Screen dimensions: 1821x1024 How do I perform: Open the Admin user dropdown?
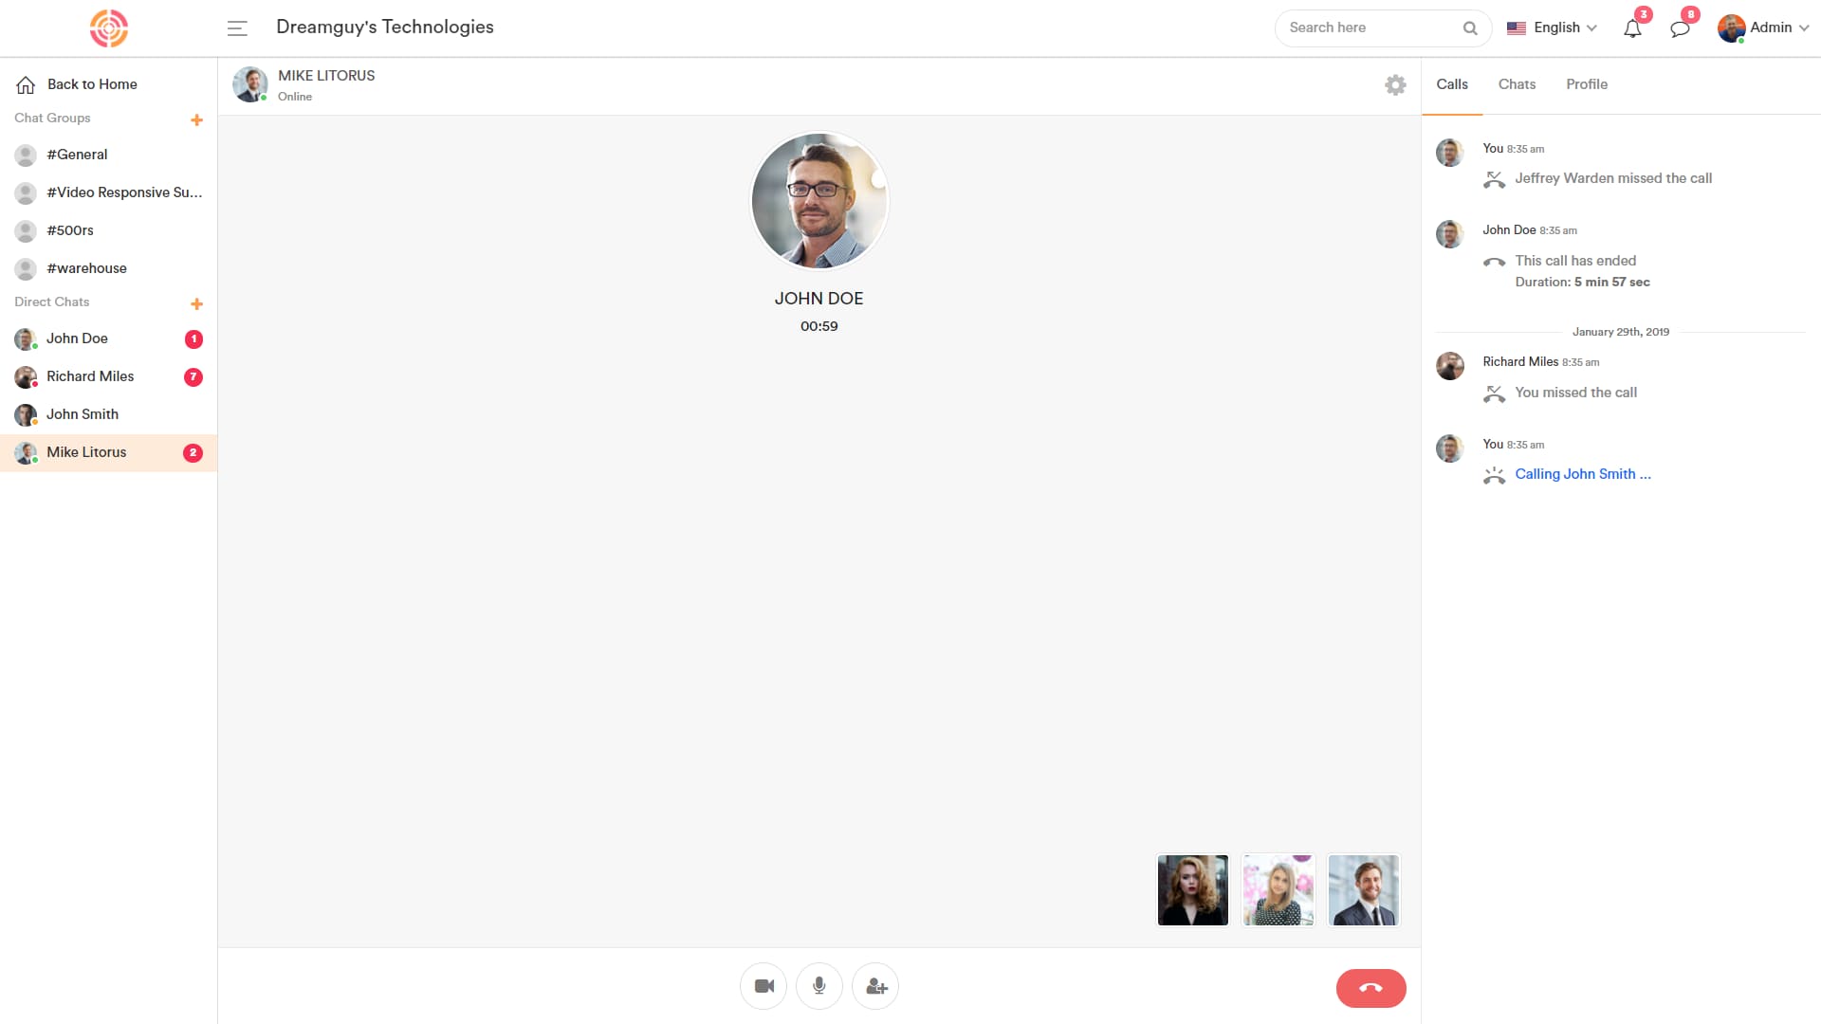[x=1763, y=27]
